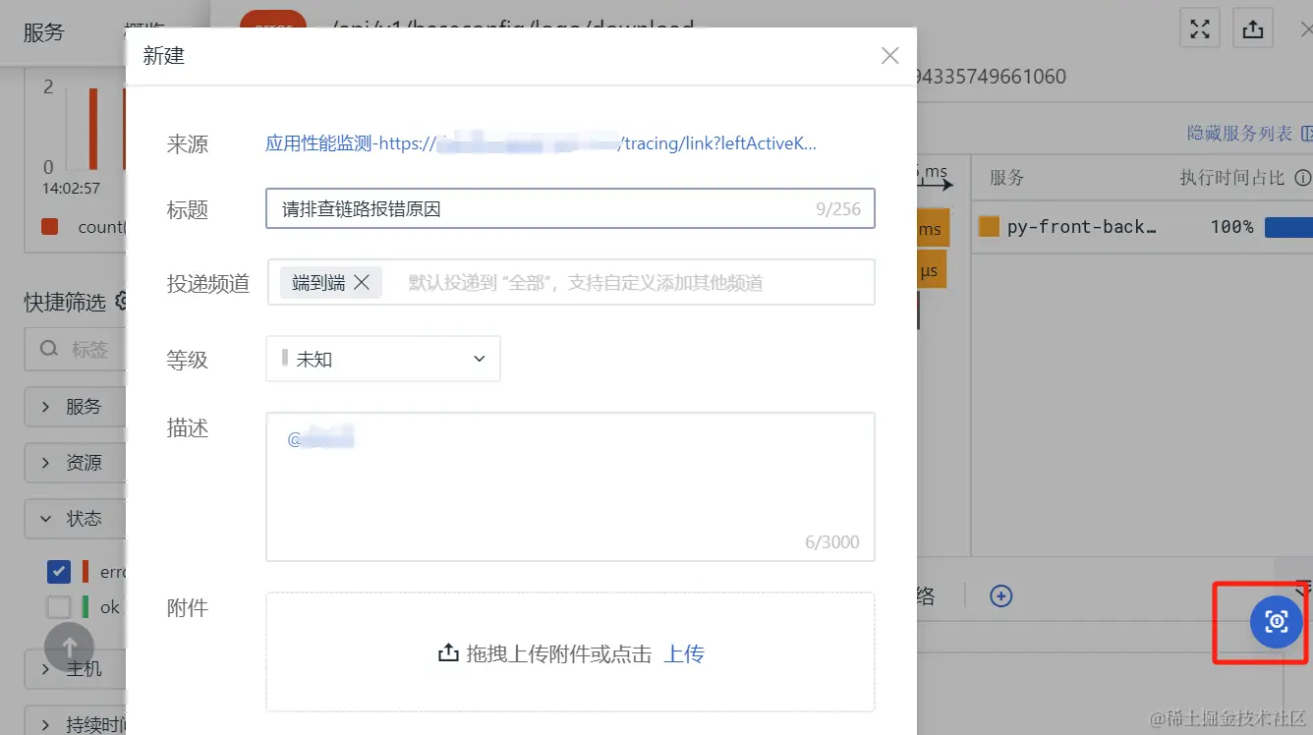1313x735 pixels.
Task: Click the close X at window top right
Action: click(1305, 28)
